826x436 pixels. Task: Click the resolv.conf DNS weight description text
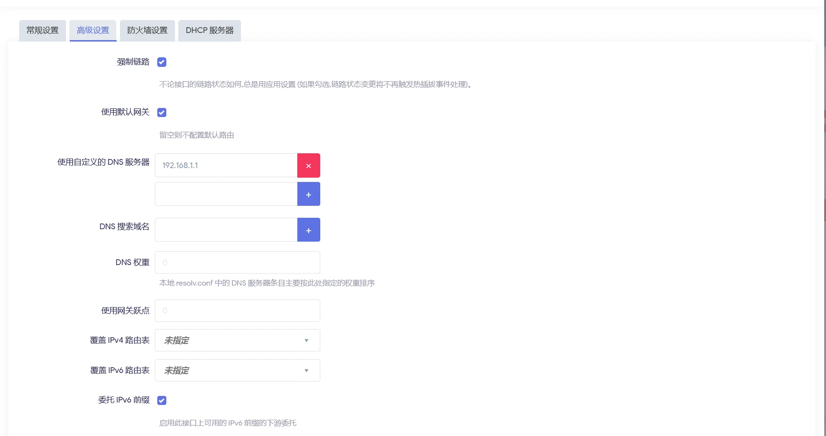tap(267, 283)
